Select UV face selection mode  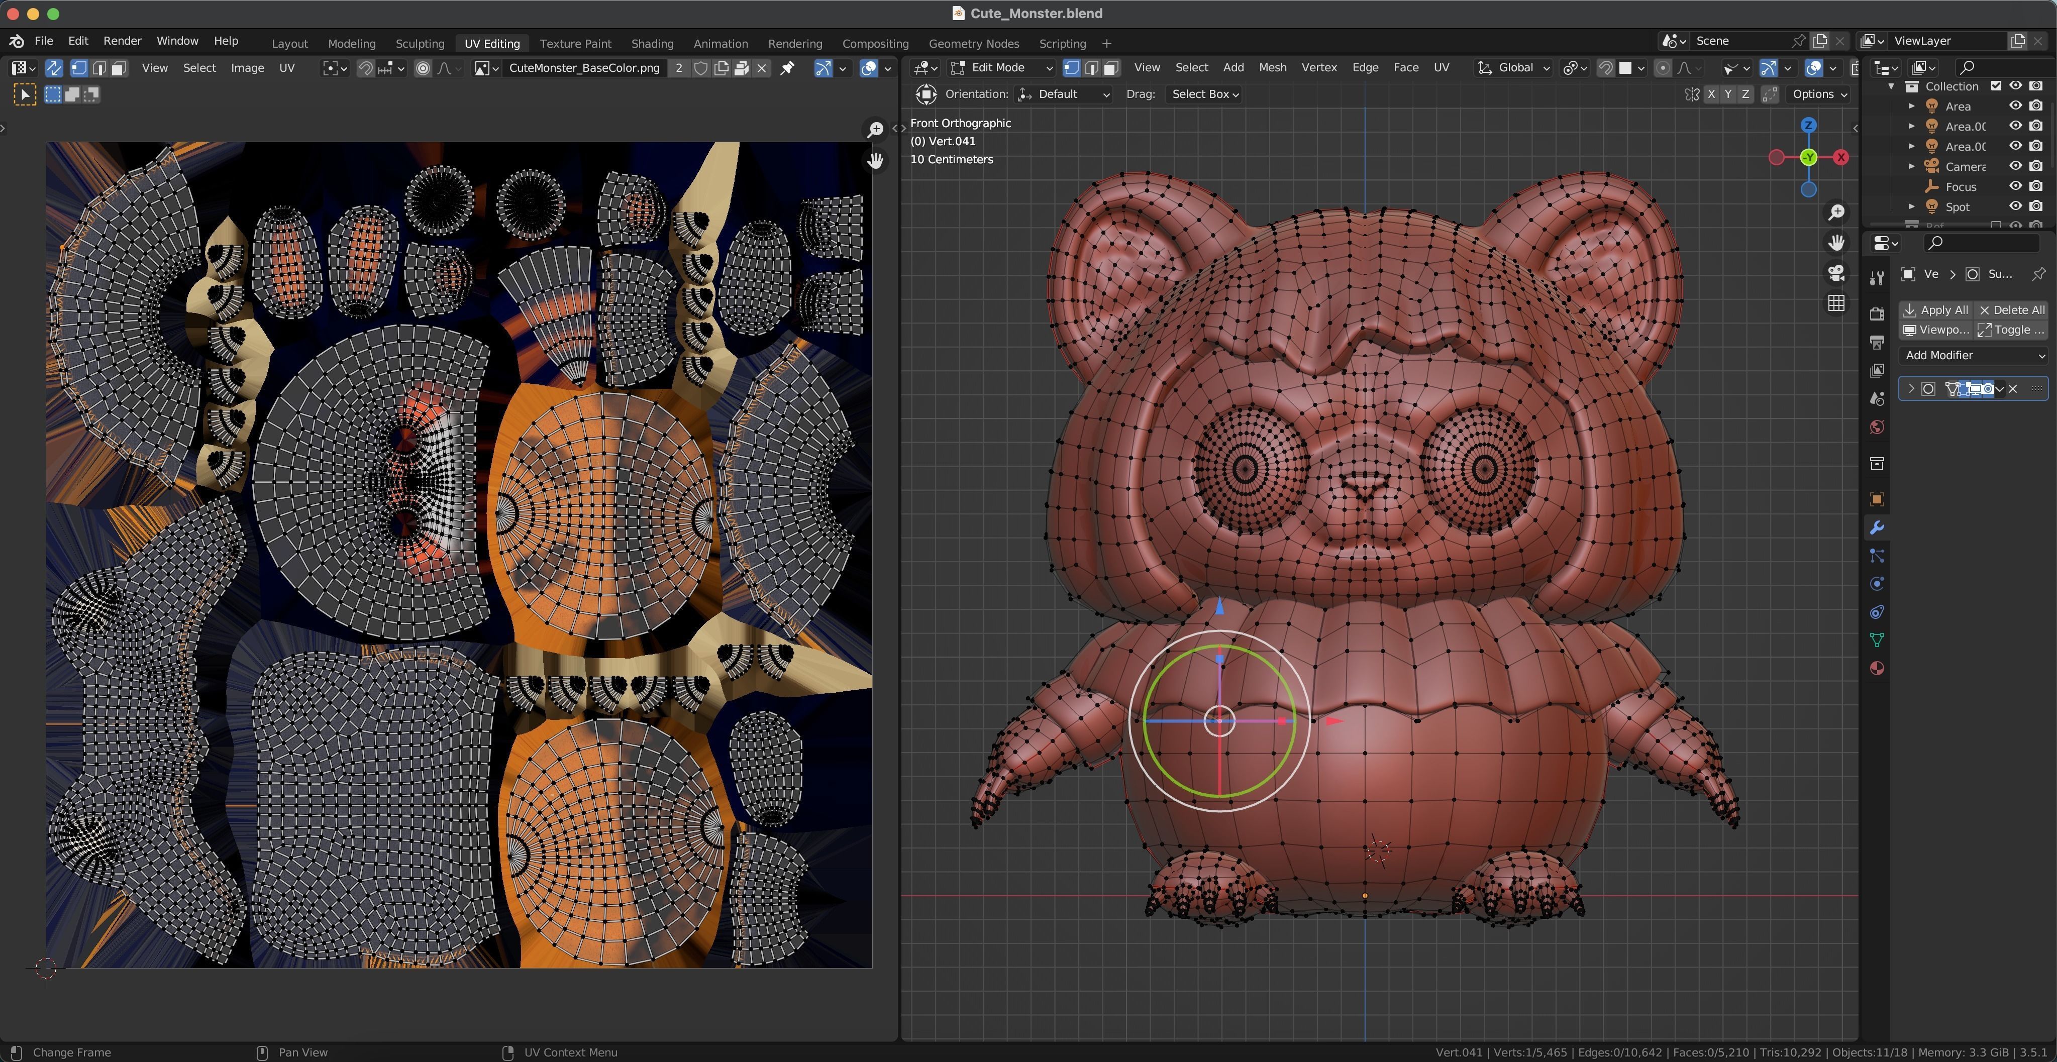(x=119, y=68)
